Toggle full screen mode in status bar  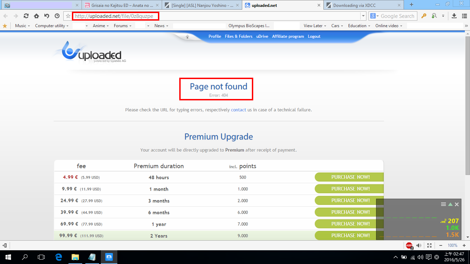pos(429,245)
